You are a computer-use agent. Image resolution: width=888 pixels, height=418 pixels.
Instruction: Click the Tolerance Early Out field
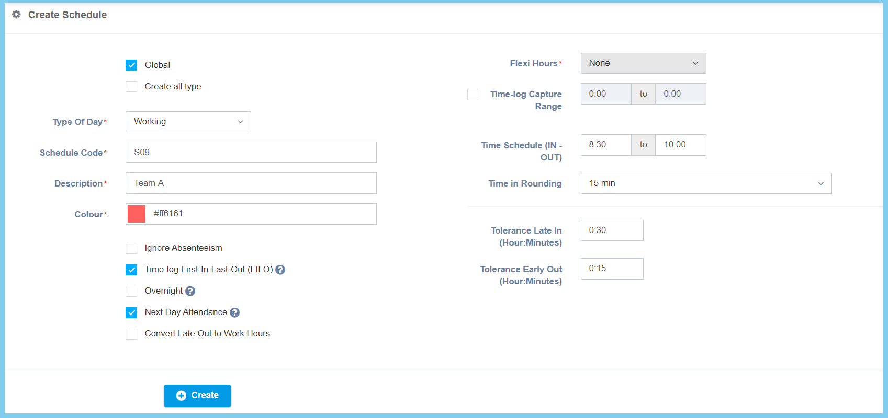tap(611, 269)
